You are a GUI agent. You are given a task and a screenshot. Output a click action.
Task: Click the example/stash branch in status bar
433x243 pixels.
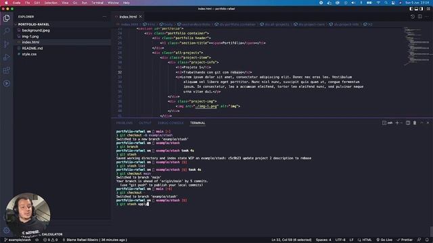18,240
